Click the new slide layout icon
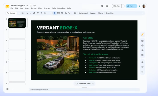Viewport: 158px width, 96px height. pos(22,13)
